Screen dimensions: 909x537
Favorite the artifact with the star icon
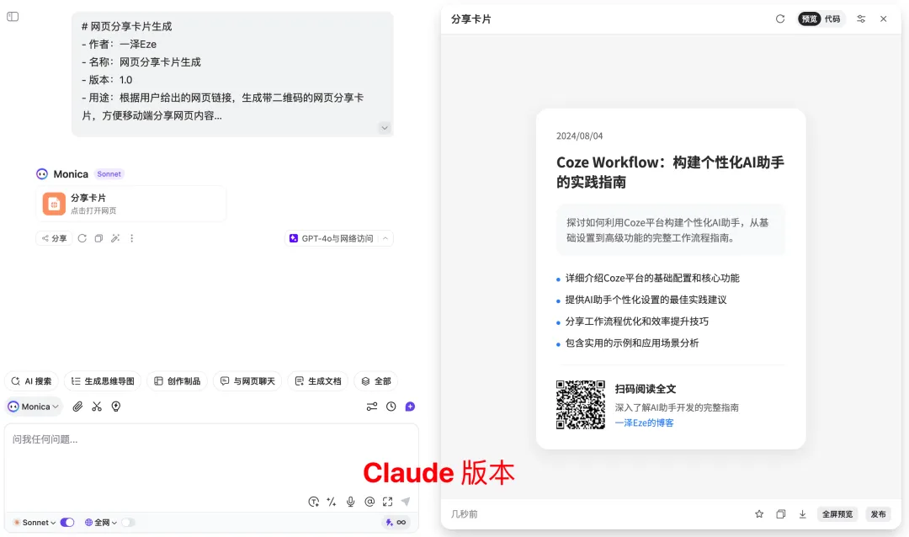pos(759,514)
